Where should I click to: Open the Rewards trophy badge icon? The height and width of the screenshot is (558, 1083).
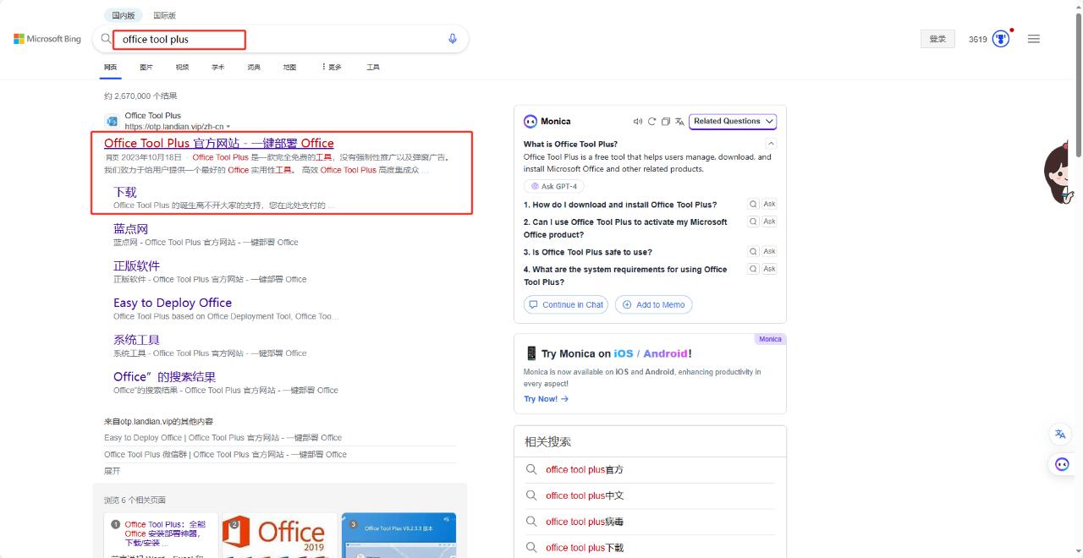pyautogui.click(x=1001, y=39)
